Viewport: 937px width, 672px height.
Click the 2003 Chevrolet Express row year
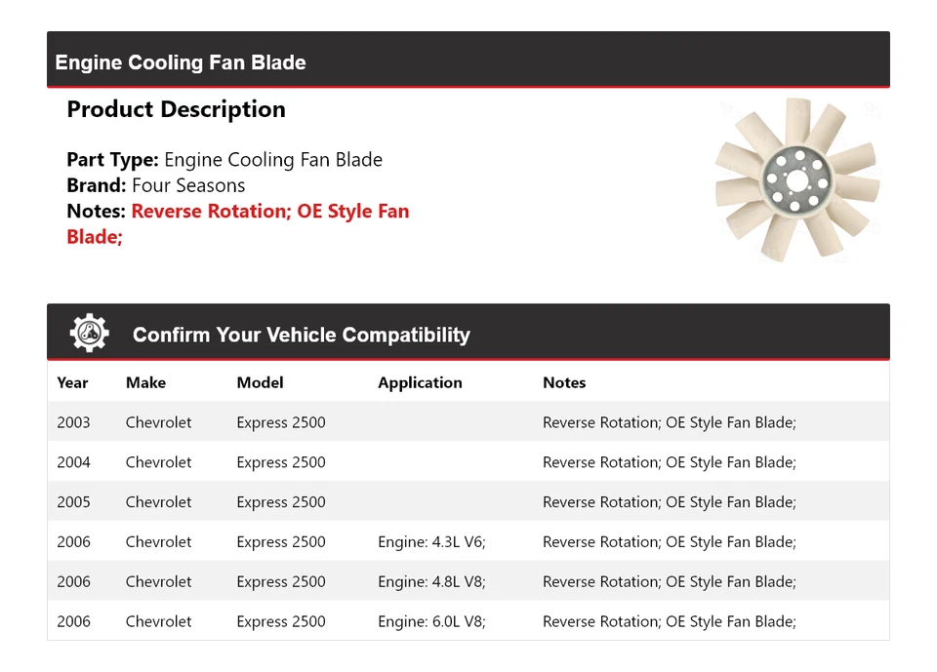(x=73, y=422)
